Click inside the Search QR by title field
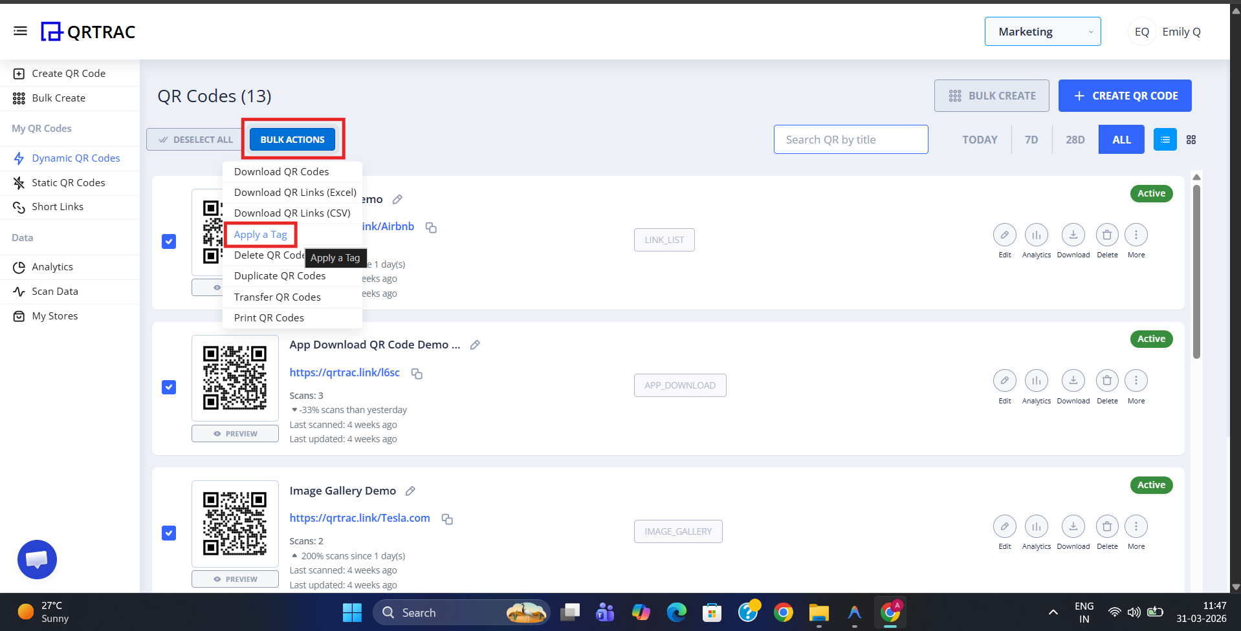The width and height of the screenshot is (1241, 631). click(x=850, y=139)
